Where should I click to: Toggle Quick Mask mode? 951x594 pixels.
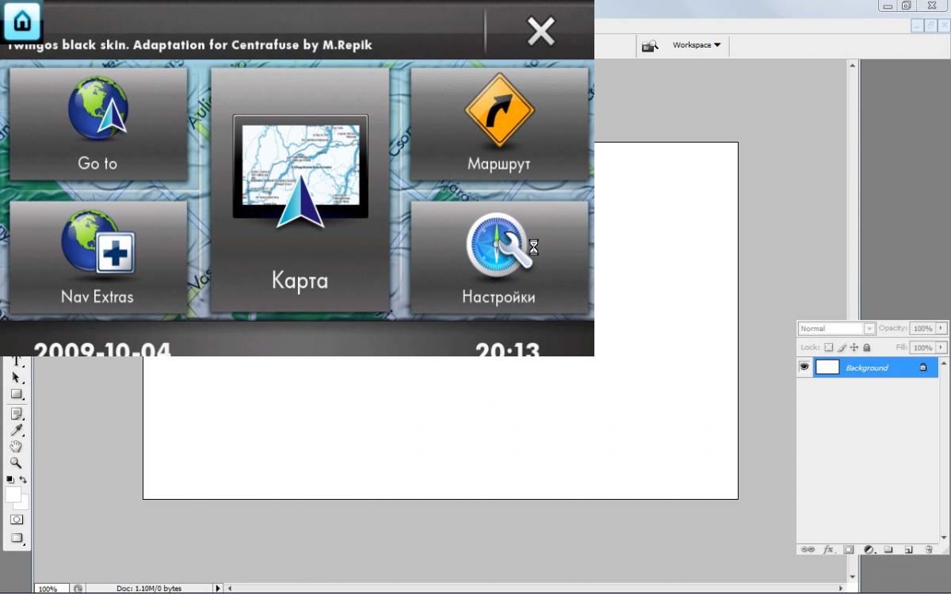pyautogui.click(x=16, y=520)
